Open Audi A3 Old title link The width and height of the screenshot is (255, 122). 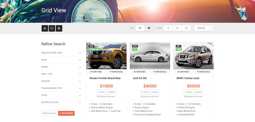[140, 78]
